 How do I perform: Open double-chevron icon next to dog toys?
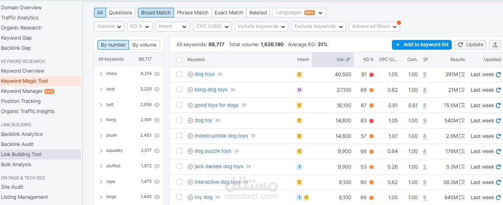[x=220, y=74]
